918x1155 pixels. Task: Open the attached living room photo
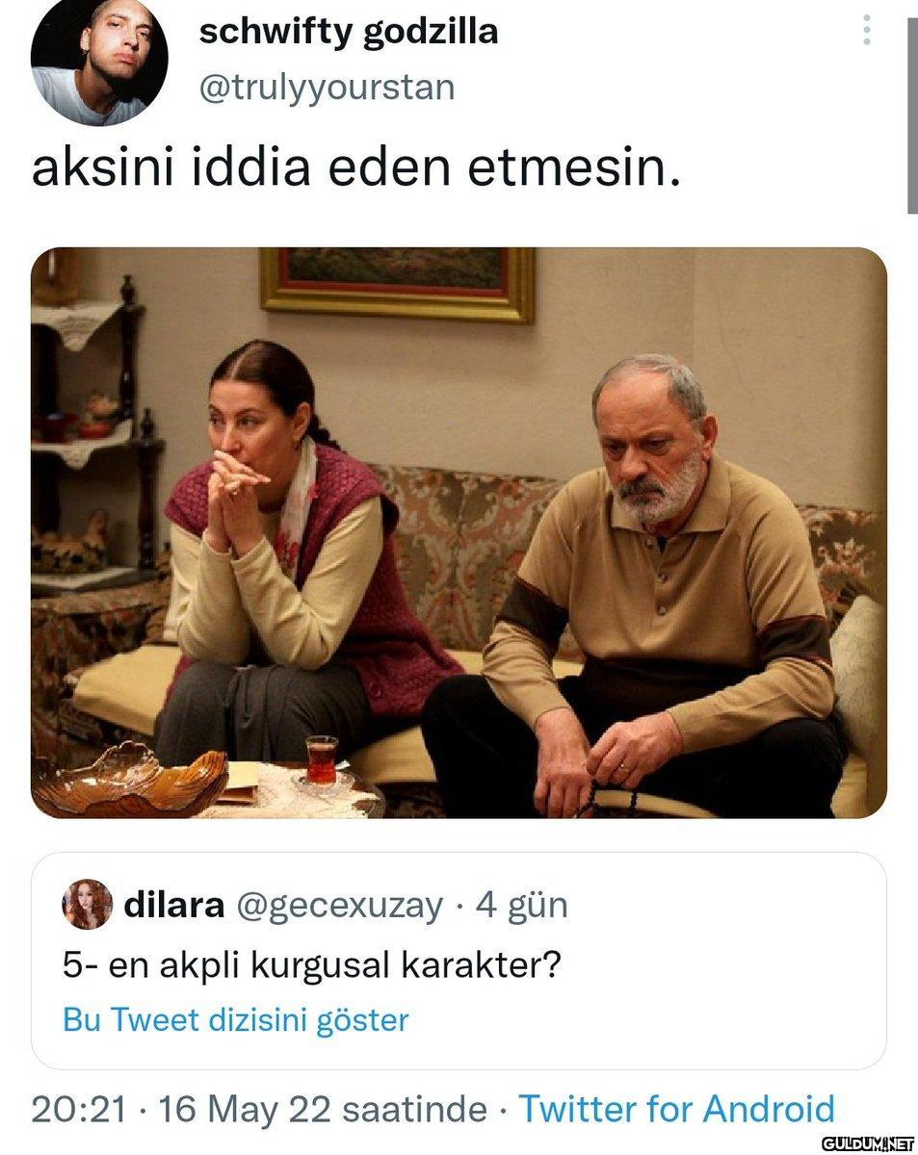point(459,533)
